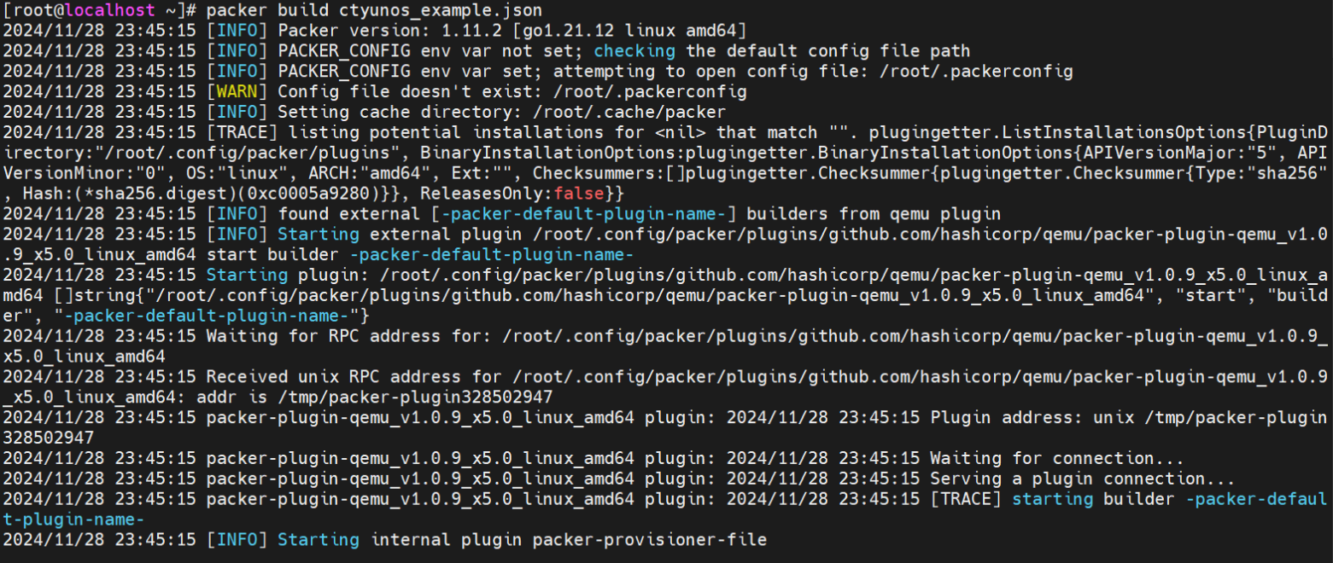The image size is (1333, 563).
Task: Click the cyan 'starting' word after [TRACE]
Action: coord(1052,499)
